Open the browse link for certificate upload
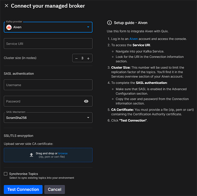 tap(63, 153)
